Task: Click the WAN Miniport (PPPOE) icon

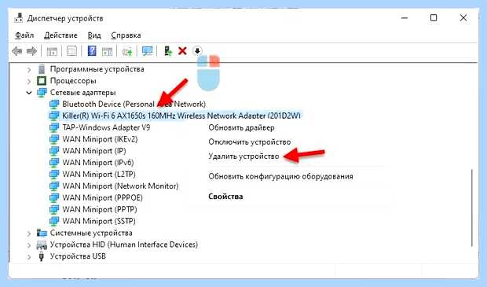Action: click(54, 198)
